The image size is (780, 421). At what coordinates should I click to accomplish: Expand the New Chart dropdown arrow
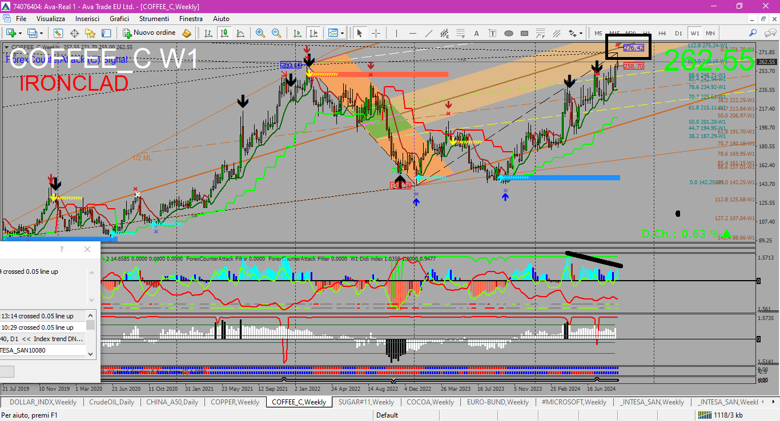click(x=20, y=33)
